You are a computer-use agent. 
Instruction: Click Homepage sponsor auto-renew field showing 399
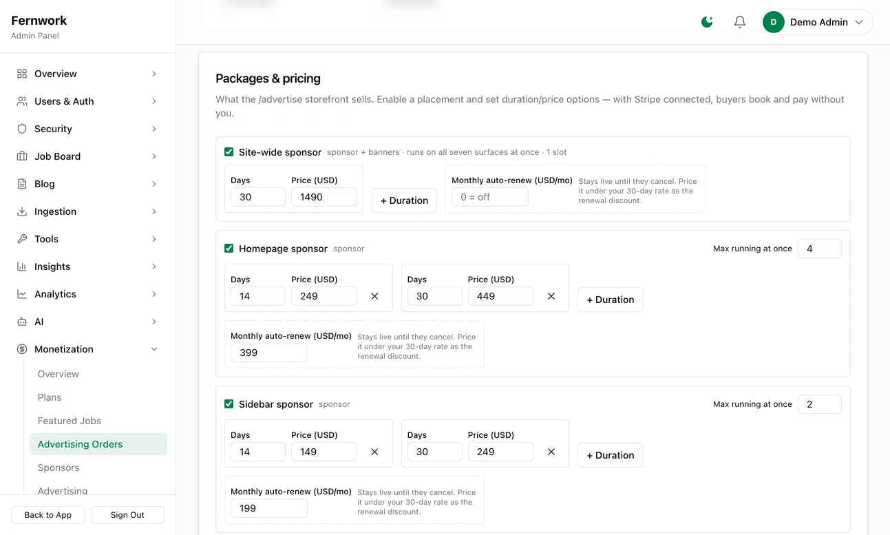(x=269, y=353)
